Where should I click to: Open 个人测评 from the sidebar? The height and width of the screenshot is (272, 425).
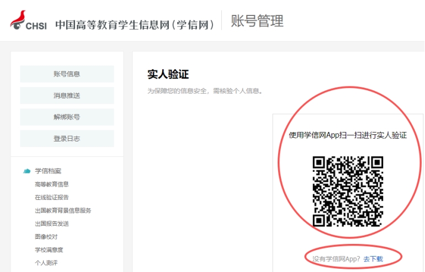(46, 263)
